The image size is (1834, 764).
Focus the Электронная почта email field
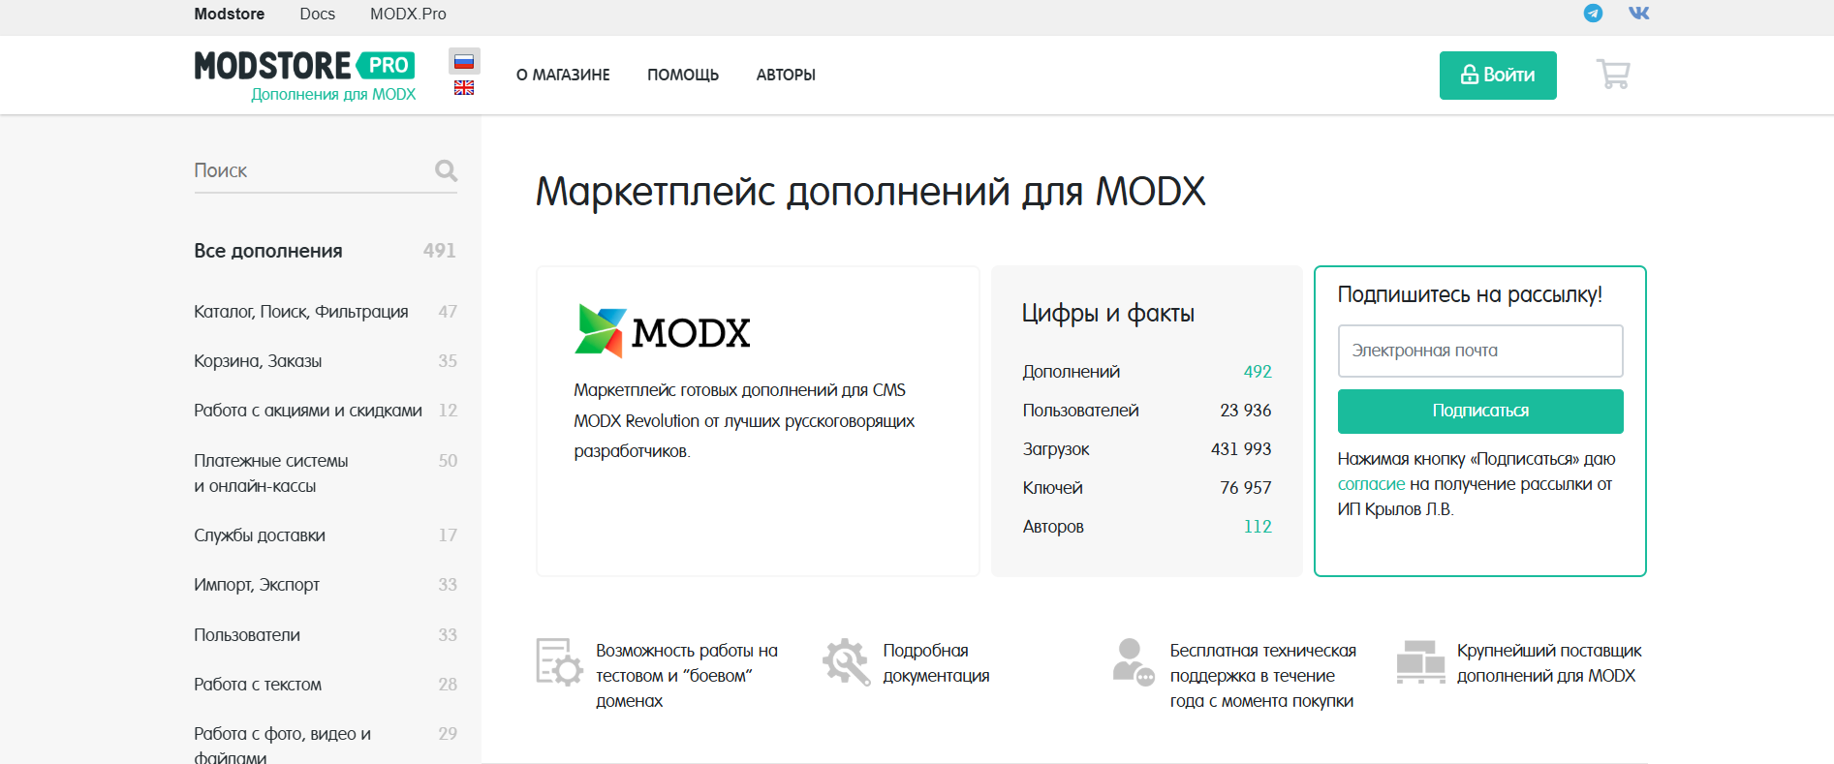1480,351
